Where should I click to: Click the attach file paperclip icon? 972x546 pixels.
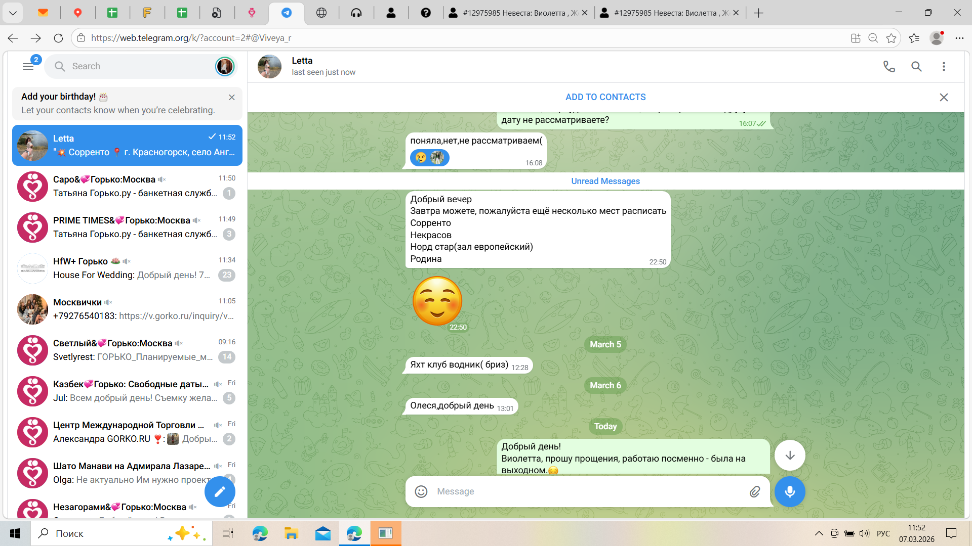coord(754,491)
